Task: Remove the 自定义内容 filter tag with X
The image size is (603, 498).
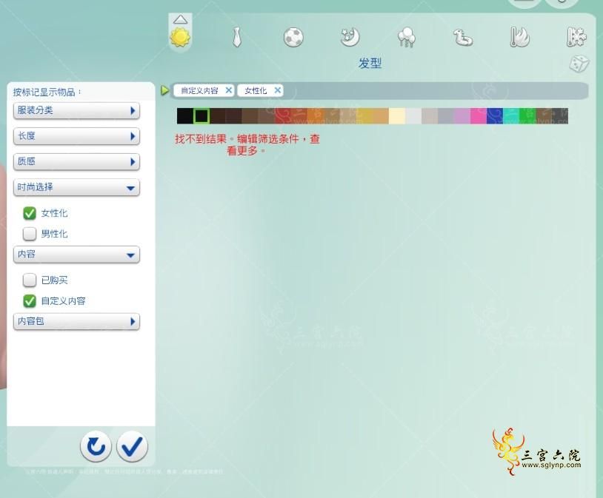Action: pos(228,90)
